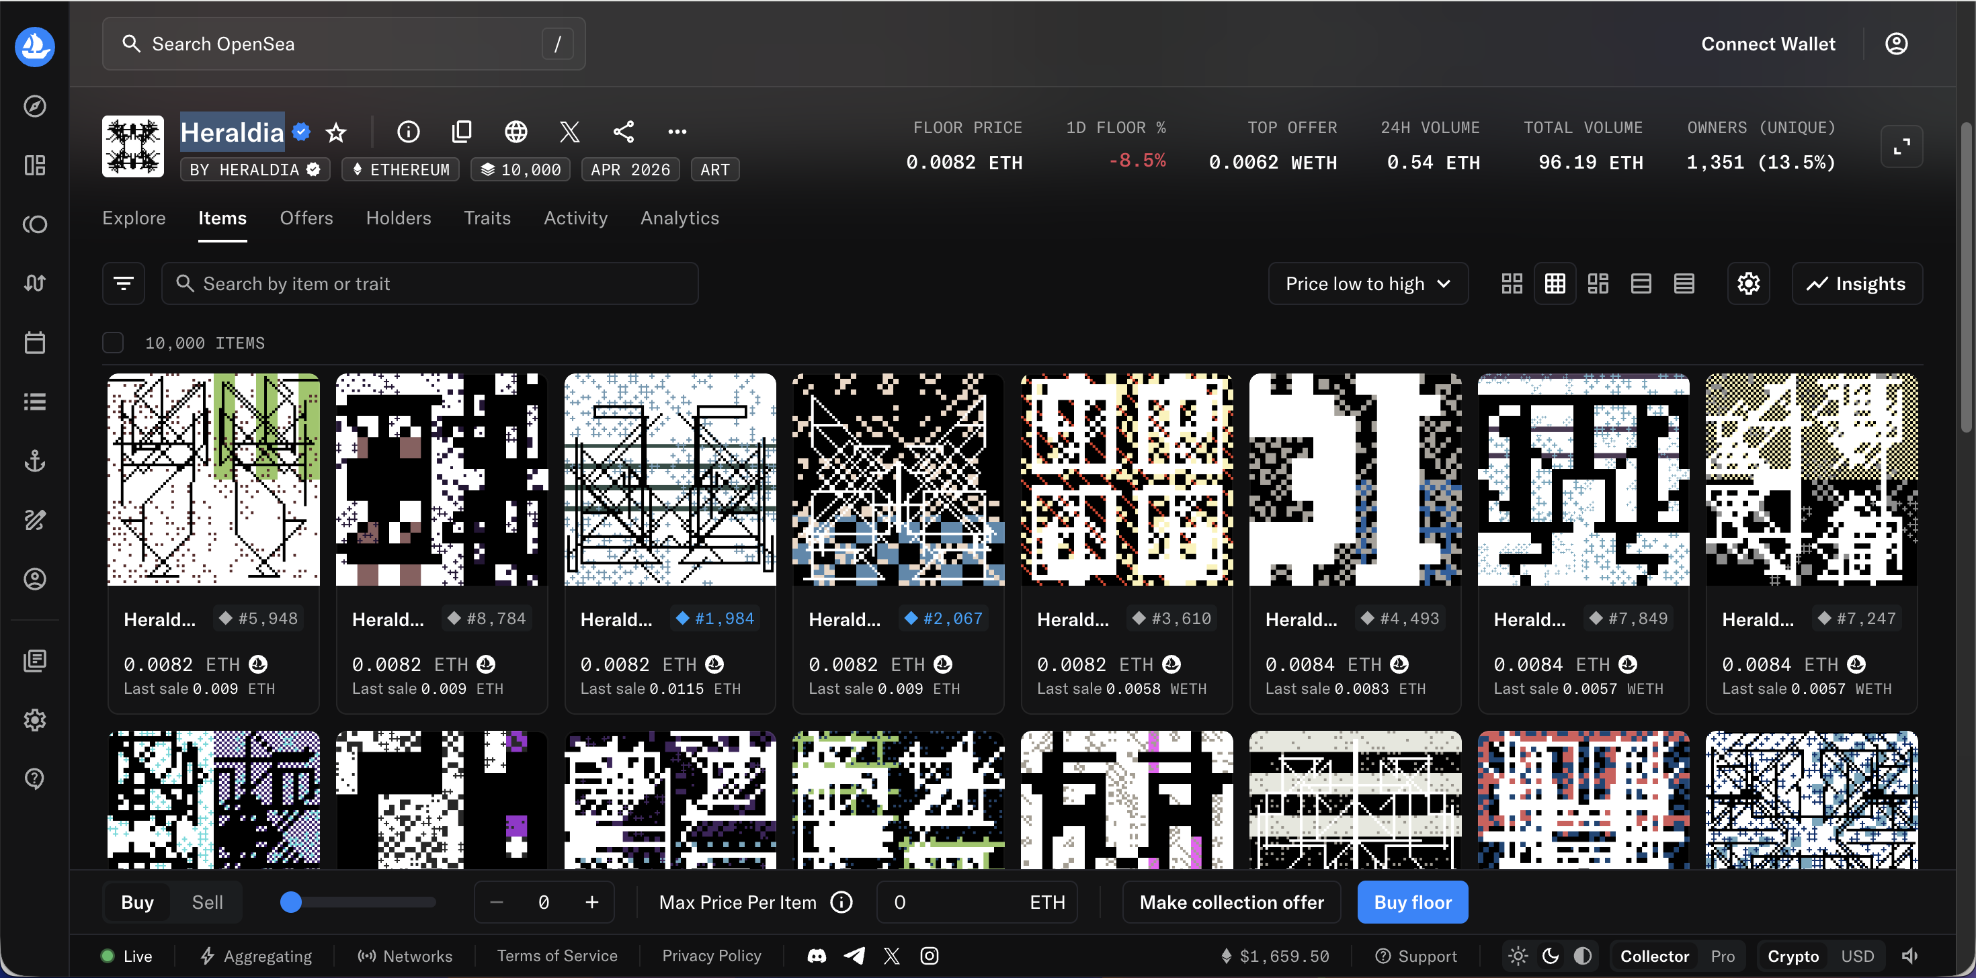
Task: Click Connect Wallet
Action: pos(1768,44)
